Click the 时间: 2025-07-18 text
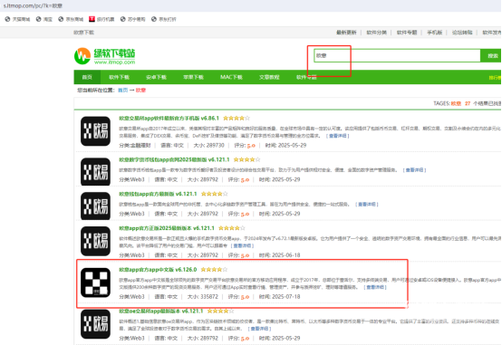This screenshot has height=345, width=502. coord(279,297)
